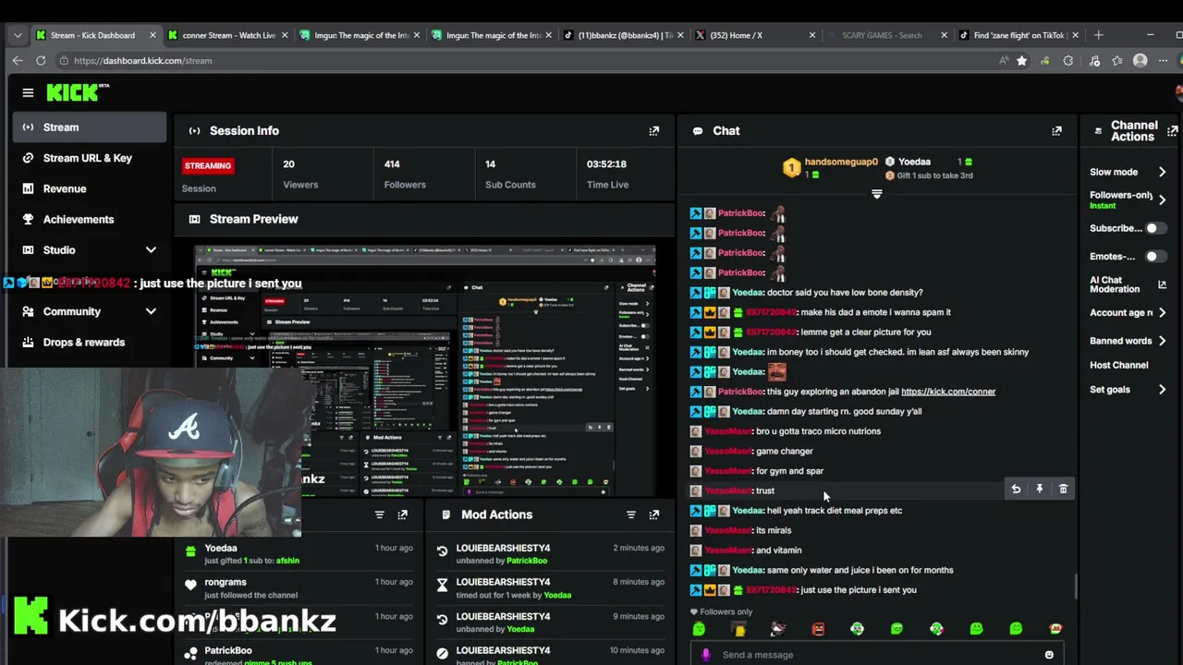The height and width of the screenshot is (665, 1183).
Task: Click the Kick logo in header
Action: pyautogui.click(x=78, y=92)
